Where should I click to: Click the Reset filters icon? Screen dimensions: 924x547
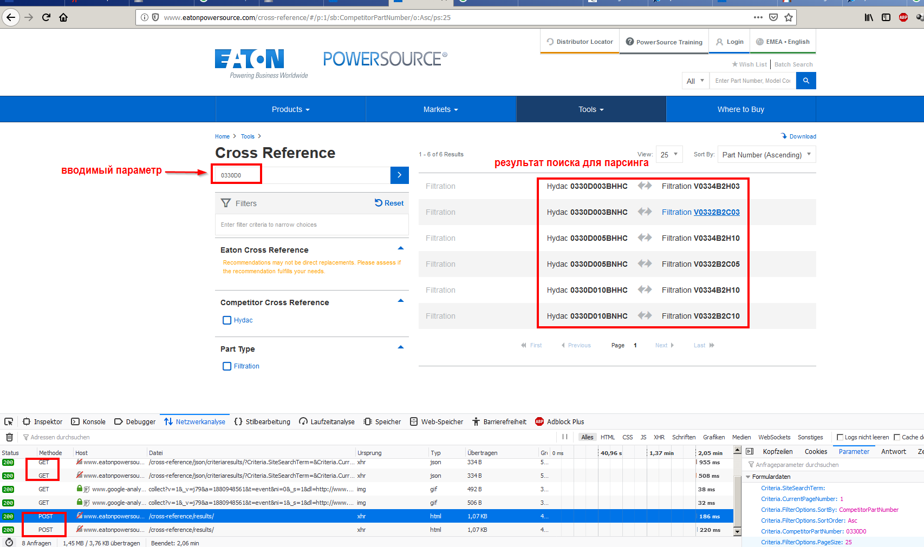[x=379, y=203]
